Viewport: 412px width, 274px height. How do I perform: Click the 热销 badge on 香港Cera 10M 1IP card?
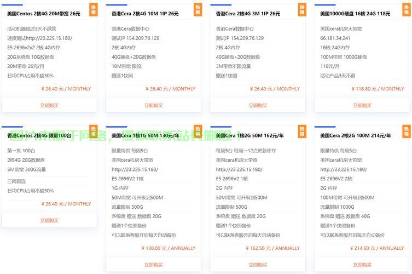(x=197, y=10)
